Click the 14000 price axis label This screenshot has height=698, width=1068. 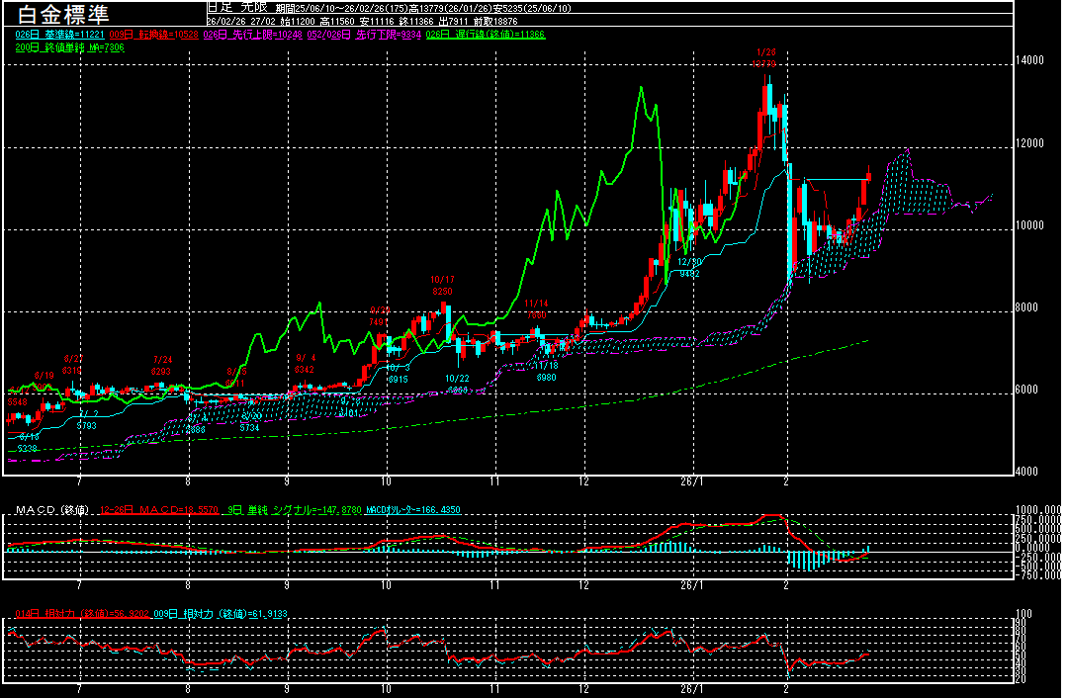(x=1029, y=61)
